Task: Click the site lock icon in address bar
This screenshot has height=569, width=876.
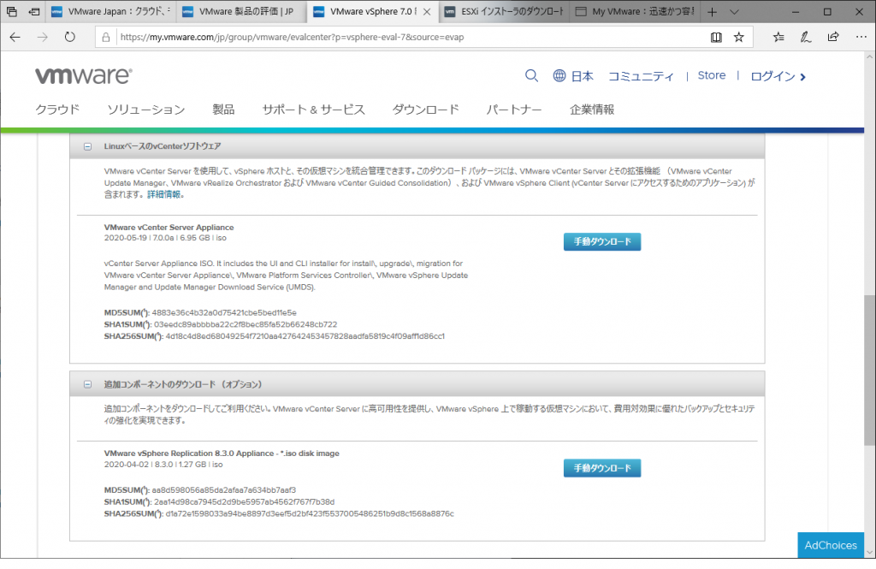Action: pyautogui.click(x=105, y=38)
